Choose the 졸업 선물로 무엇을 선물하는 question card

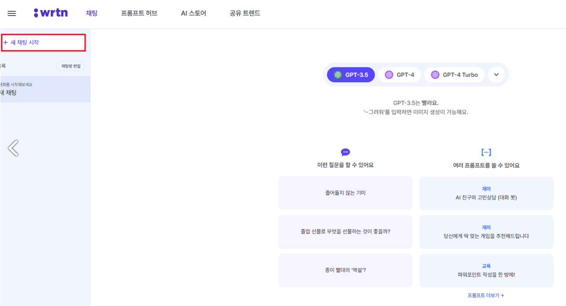pos(345,232)
